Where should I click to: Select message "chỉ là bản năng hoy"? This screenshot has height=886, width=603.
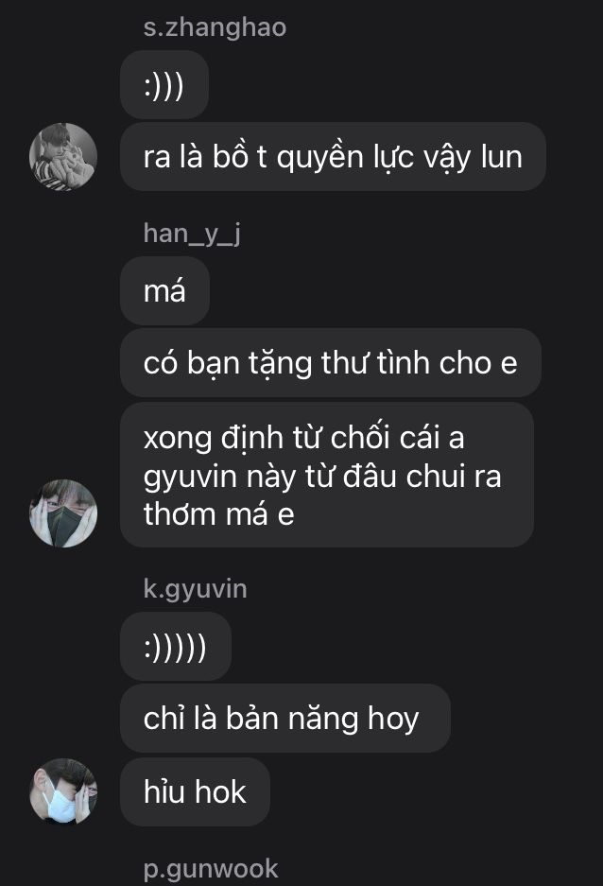point(285,719)
